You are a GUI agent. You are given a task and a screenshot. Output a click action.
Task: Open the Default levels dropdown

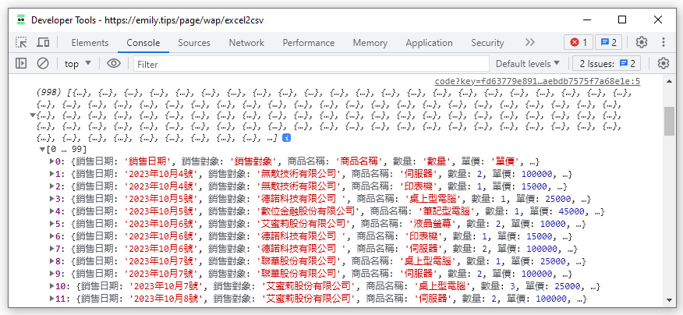(x=528, y=64)
